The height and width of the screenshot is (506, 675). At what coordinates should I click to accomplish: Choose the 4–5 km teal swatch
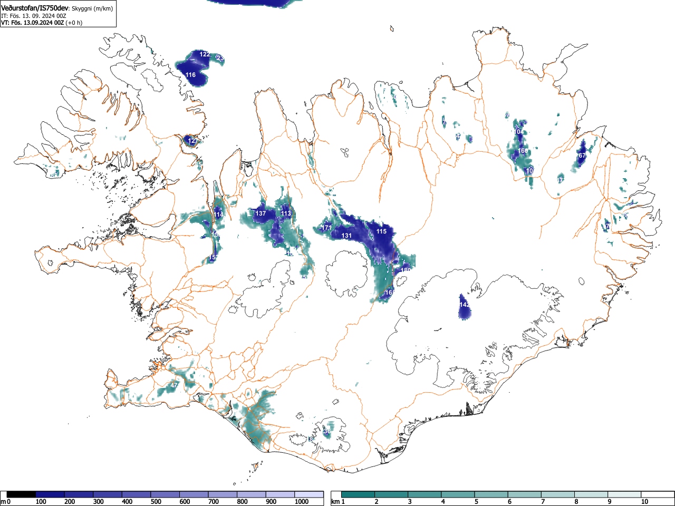[x=458, y=494]
